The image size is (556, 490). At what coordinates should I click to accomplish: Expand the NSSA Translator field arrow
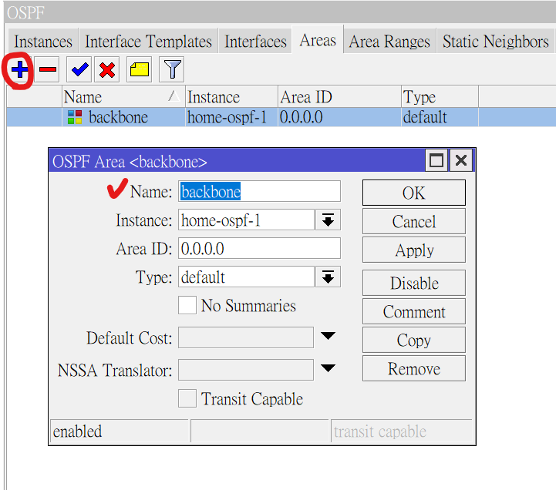tap(328, 369)
